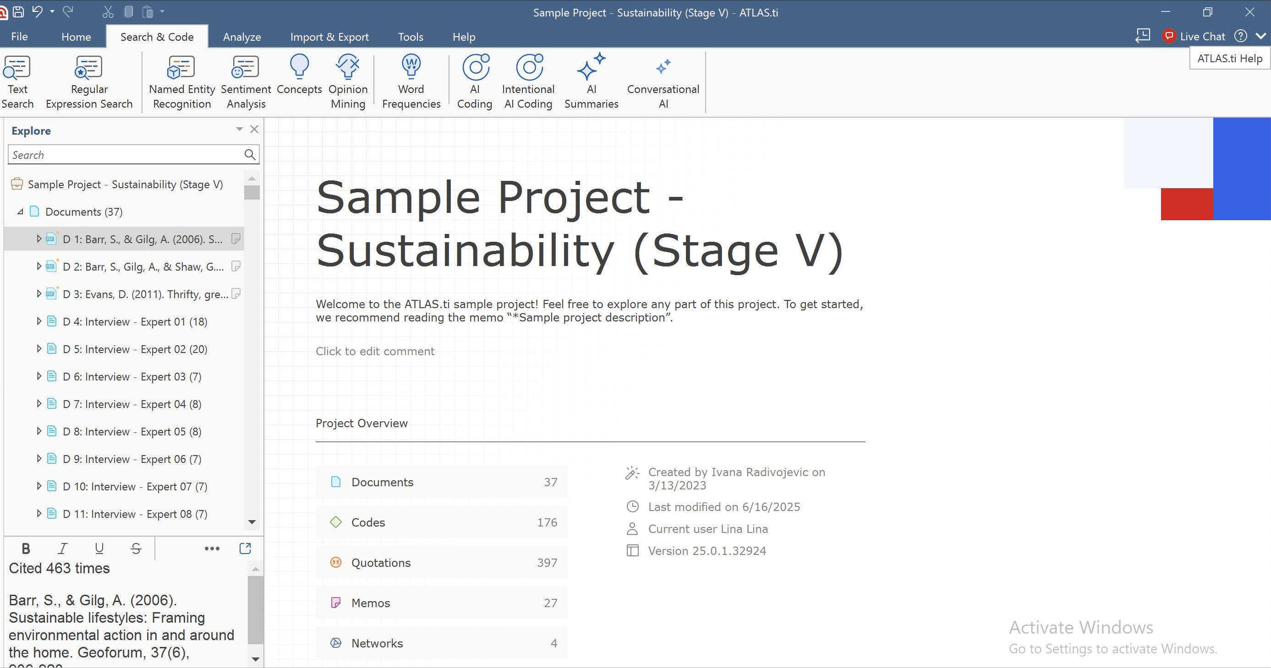Viewport: 1271px width, 668px height.
Task: Click the Explore panel vertical scrollbar down arrow
Action: (x=252, y=521)
